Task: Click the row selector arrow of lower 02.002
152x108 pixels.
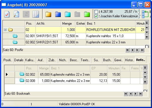Action: [x=7, y=75]
